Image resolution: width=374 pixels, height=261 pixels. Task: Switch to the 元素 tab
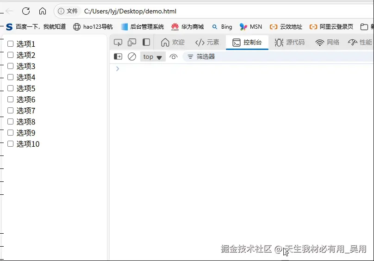click(x=207, y=43)
